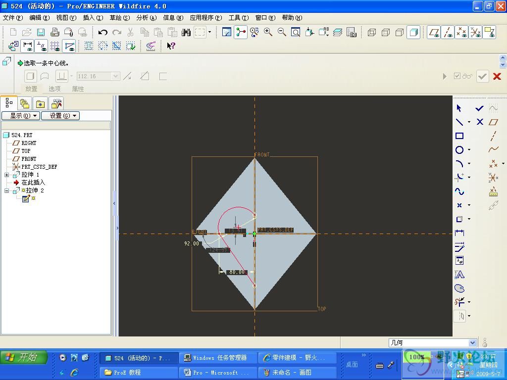Open the 编辑 menu
Viewport: 507px width, 380px height.
coord(40,18)
